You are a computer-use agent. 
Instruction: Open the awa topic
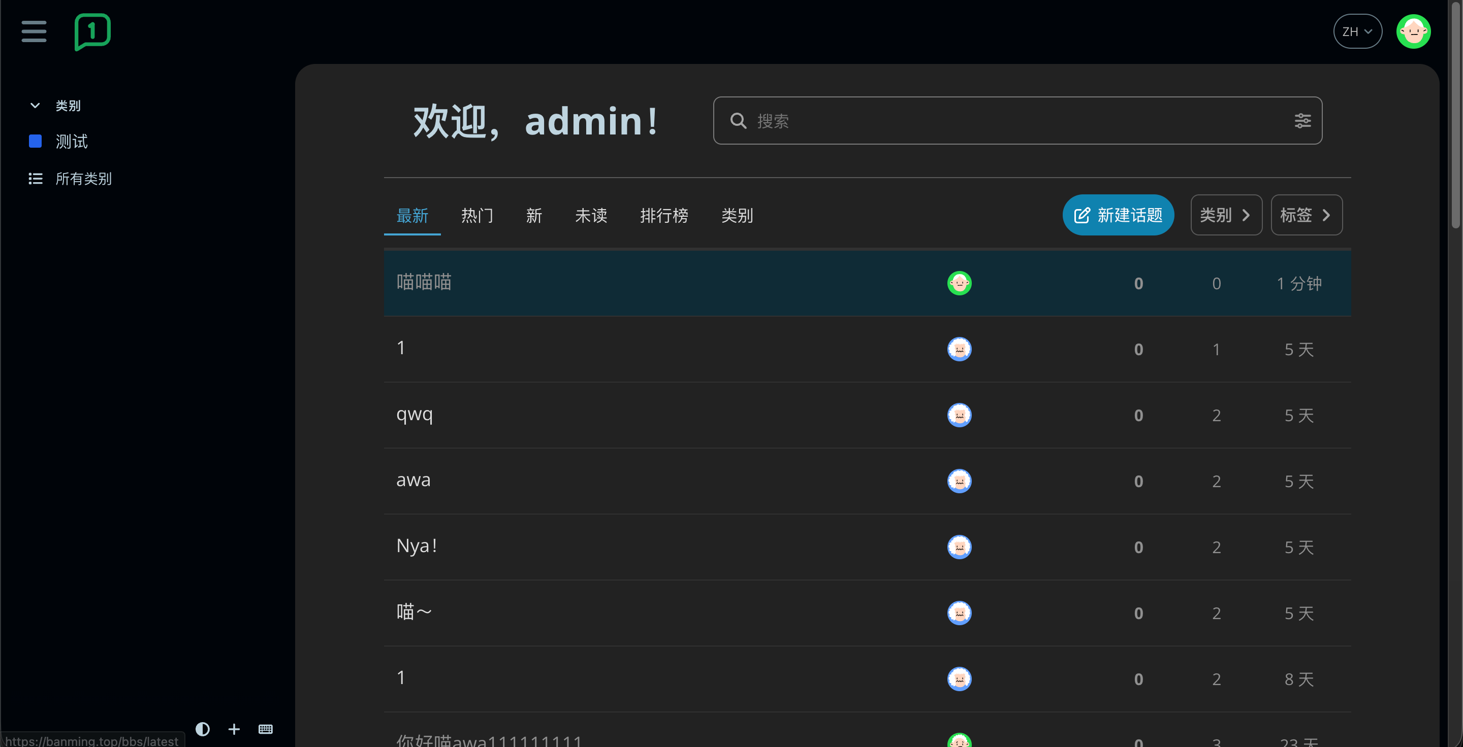(413, 480)
